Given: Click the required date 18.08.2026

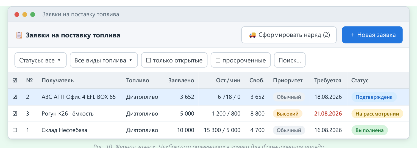Looking at the screenshot, I should [328, 97].
